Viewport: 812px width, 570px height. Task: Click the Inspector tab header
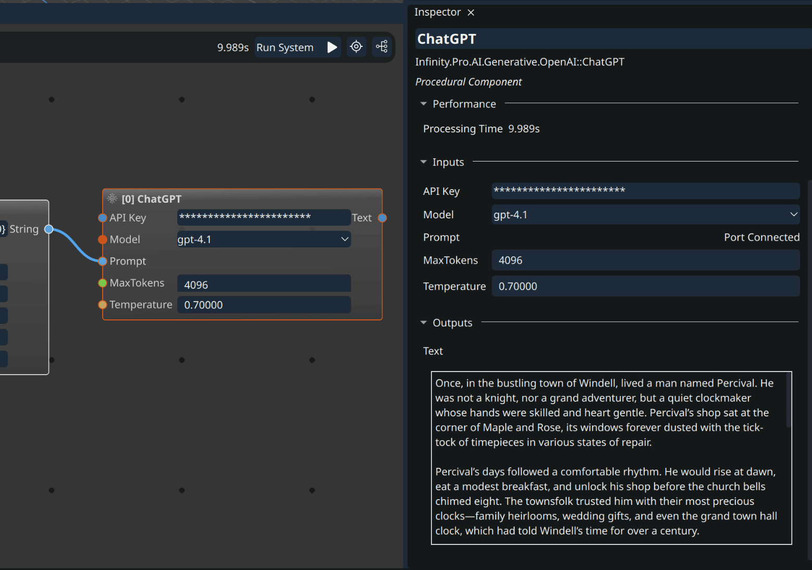[437, 12]
